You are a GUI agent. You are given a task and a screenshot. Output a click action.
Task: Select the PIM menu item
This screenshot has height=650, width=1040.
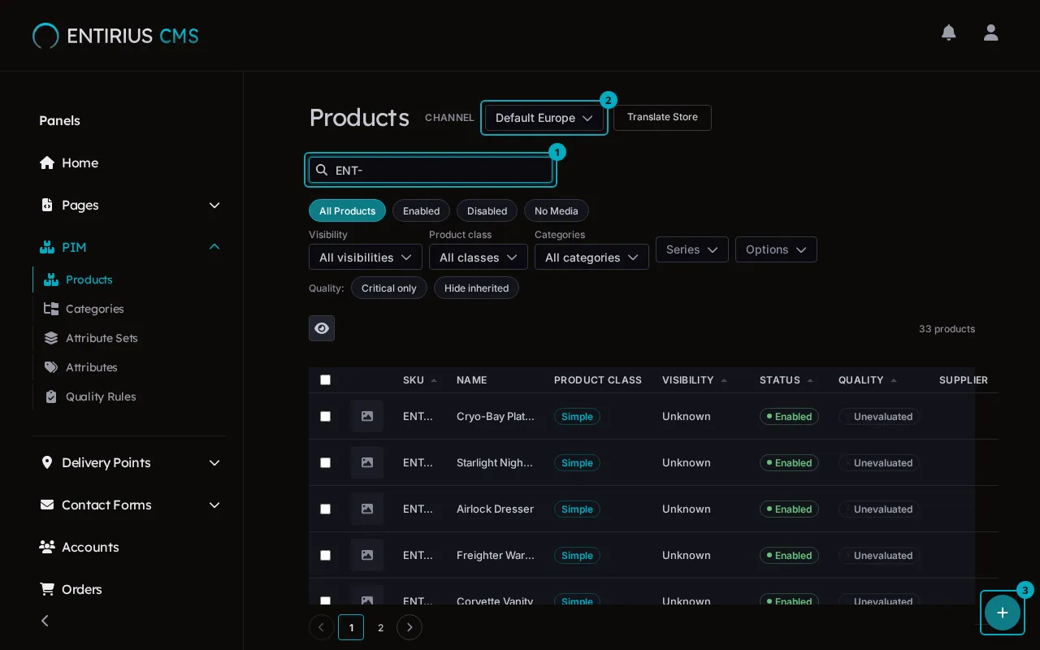point(73,247)
